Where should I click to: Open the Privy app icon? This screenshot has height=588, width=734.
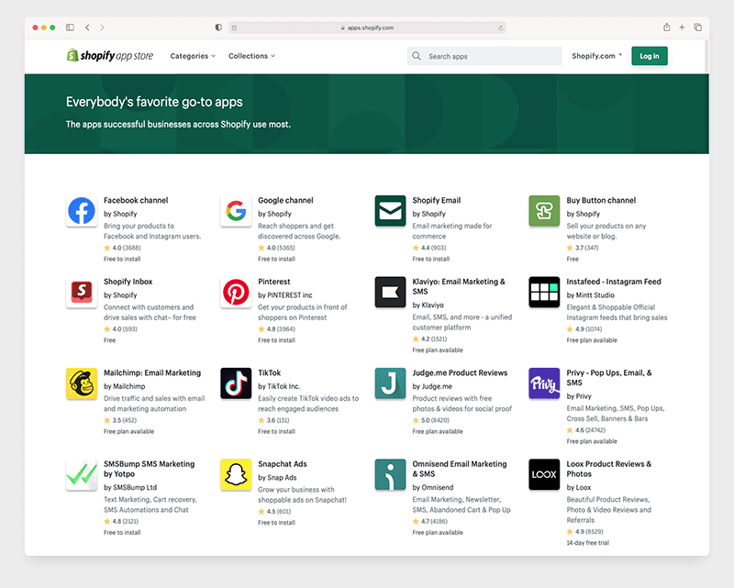(x=544, y=383)
